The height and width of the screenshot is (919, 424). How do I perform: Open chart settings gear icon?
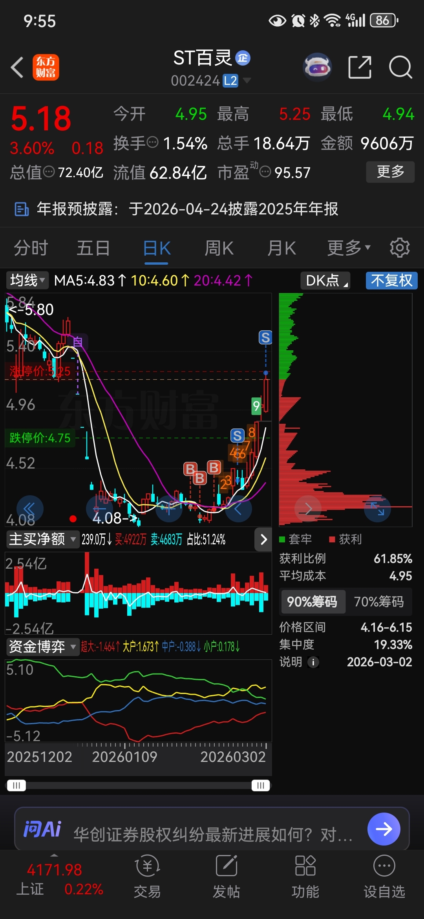(x=400, y=248)
